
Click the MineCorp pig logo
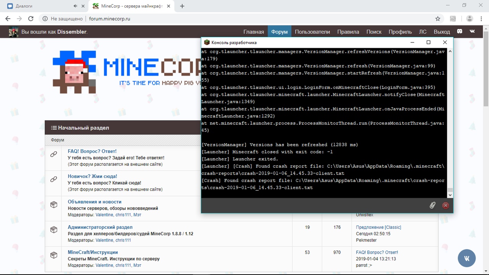[74, 73]
